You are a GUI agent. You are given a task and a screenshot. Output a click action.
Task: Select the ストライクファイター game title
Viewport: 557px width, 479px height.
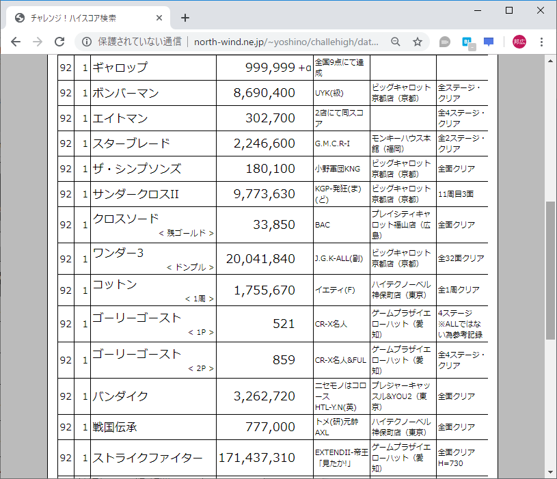click(x=148, y=458)
